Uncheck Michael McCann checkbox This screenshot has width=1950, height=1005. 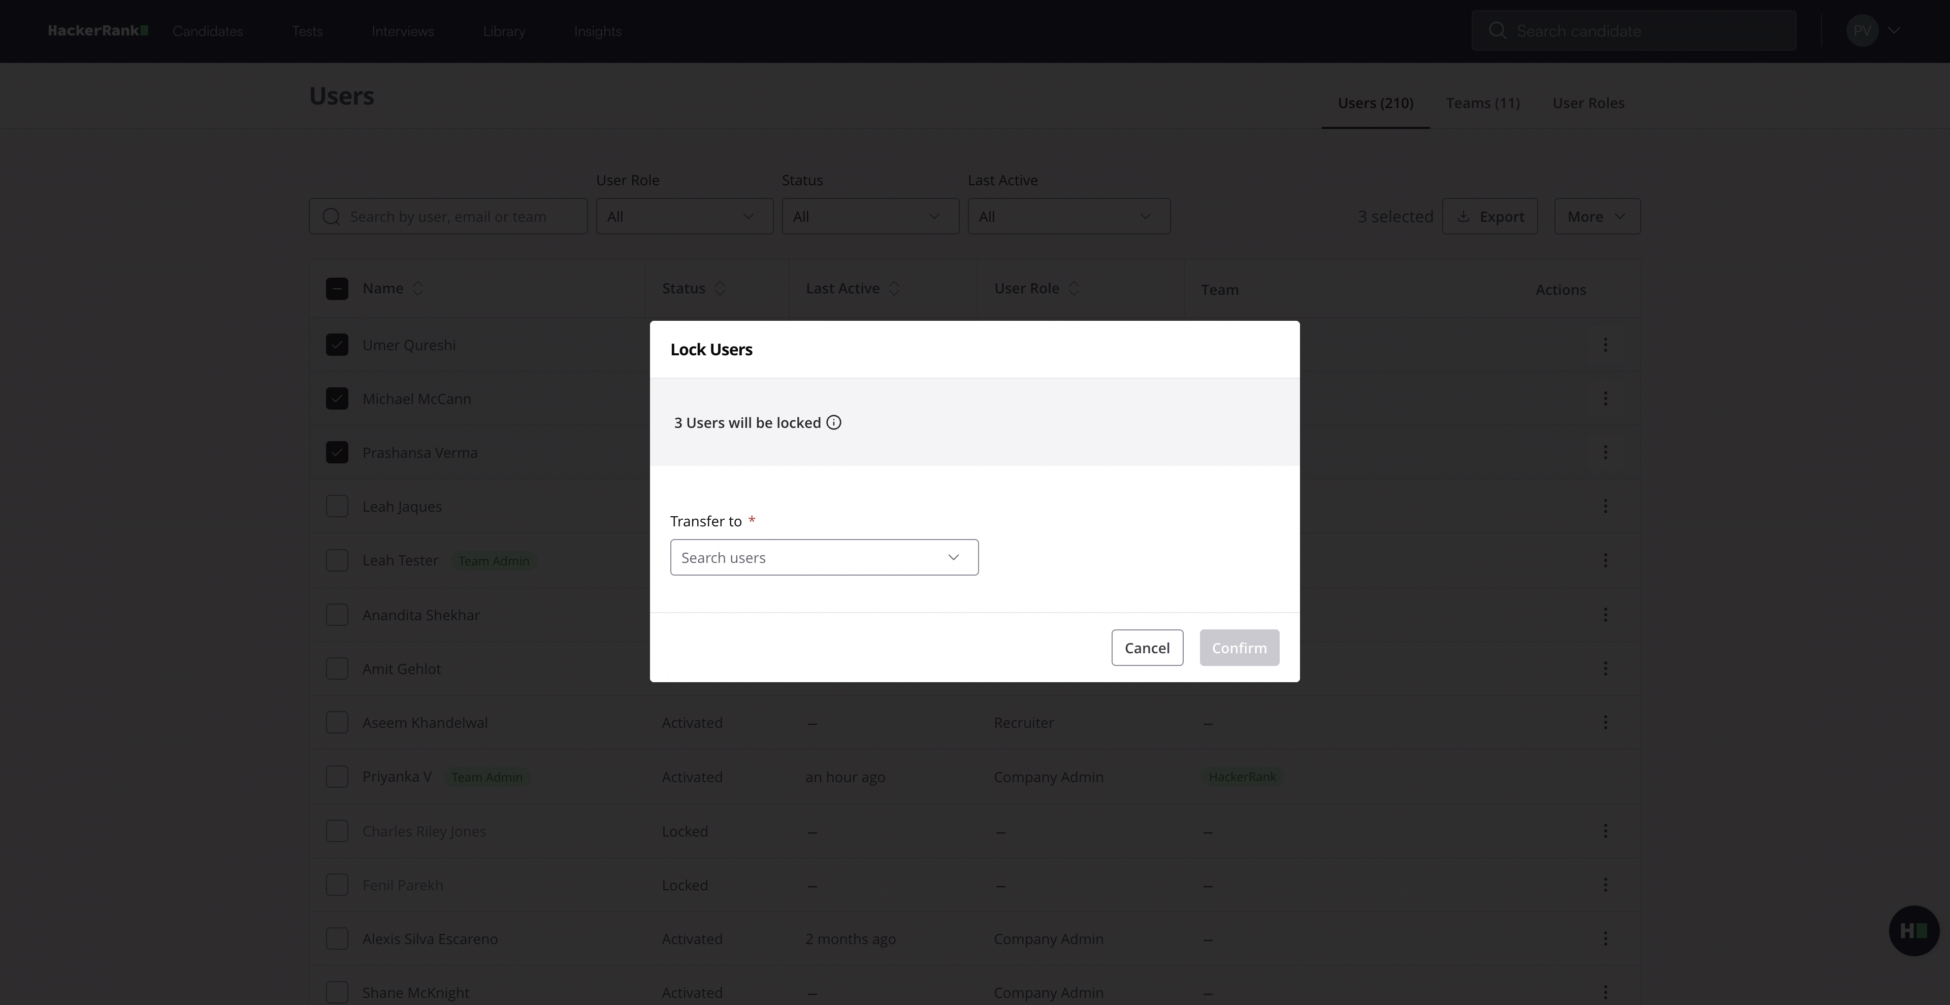coord(337,399)
